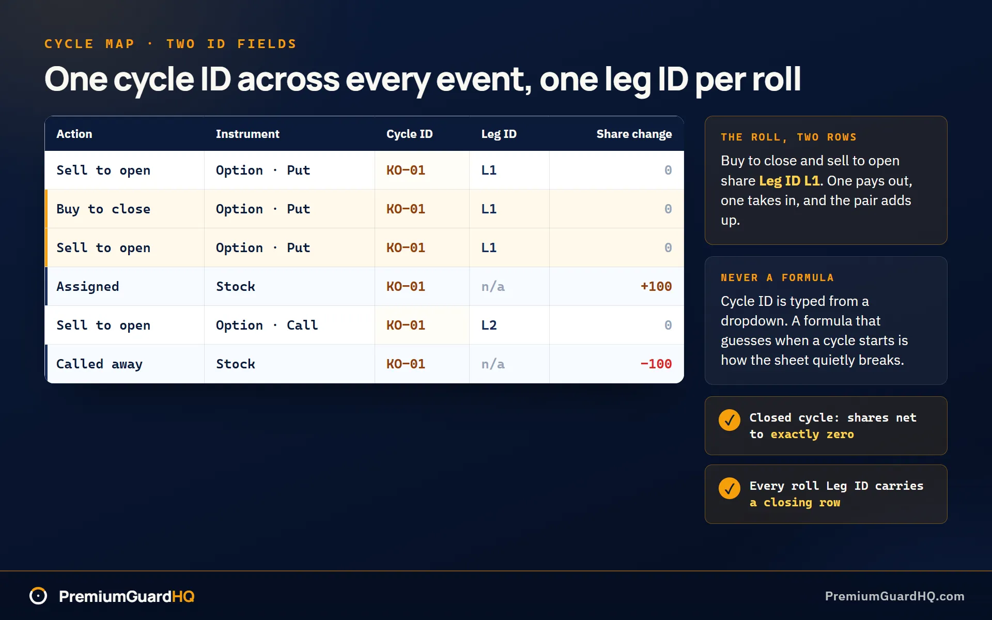
Task: Click the checkmark icon beside Every roll Leg ID
Action: [729, 488]
